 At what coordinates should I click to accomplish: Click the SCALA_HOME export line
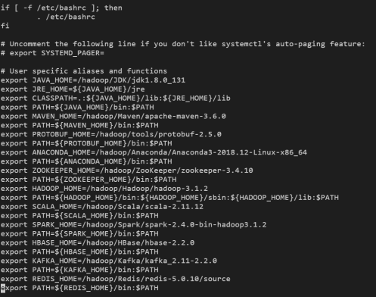point(102,207)
